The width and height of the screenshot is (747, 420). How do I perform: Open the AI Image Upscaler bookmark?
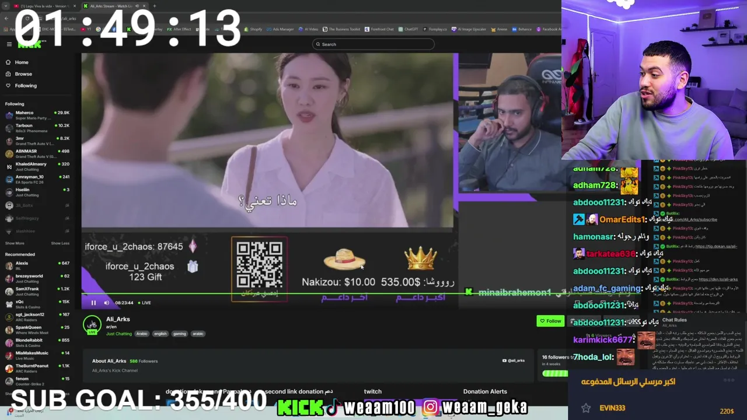(470, 29)
